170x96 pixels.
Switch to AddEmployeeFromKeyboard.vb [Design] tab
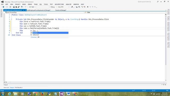click(x=39, y=10)
